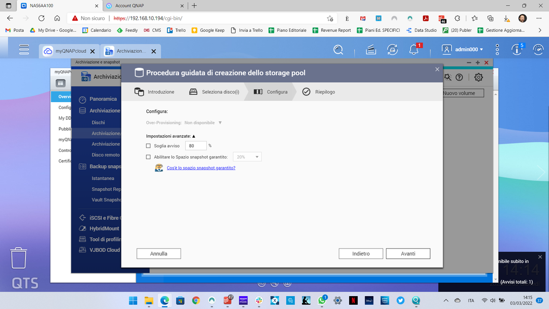Open the Trello bookmark
Image resolution: width=549 pixels, height=309 pixels.
click(x=177, y=30)
